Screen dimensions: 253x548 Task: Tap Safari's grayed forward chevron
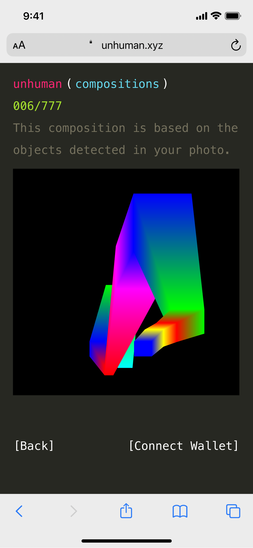(74, 511)
